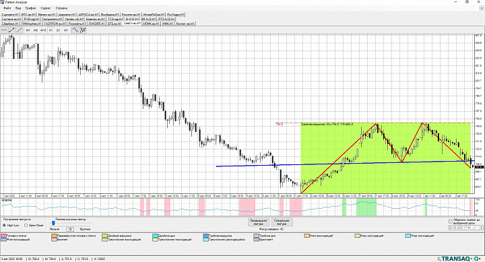Switch timeframe to M1
485x262 pixels.
click(28, 30)
